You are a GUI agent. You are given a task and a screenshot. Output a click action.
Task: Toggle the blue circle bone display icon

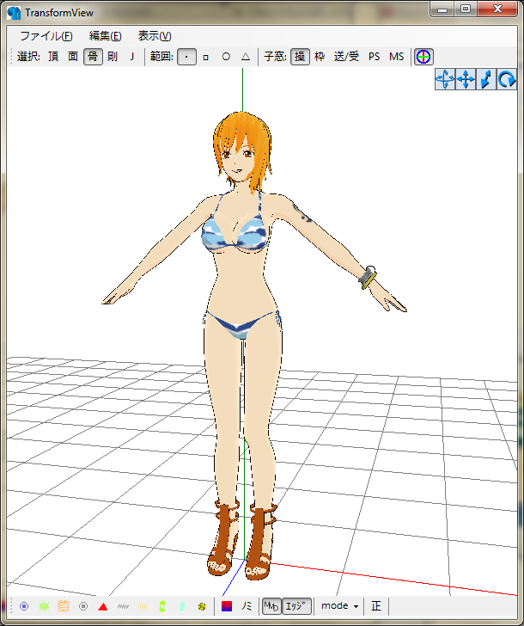[24, 606]
